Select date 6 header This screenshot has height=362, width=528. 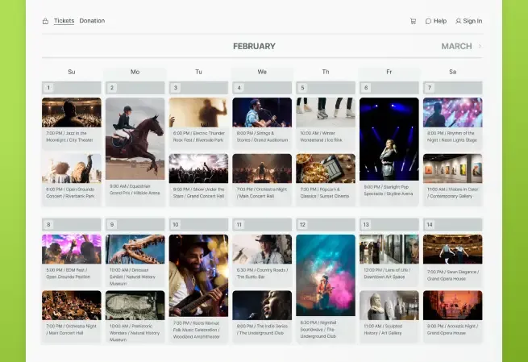pos(389,88)
